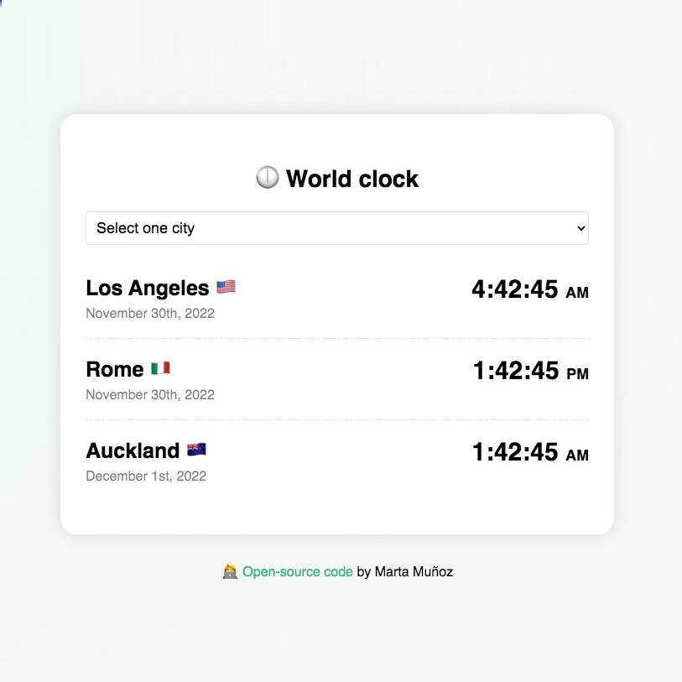
Task: Click the US flag next to Los Angeles
Action: click(x=226, y=287)
